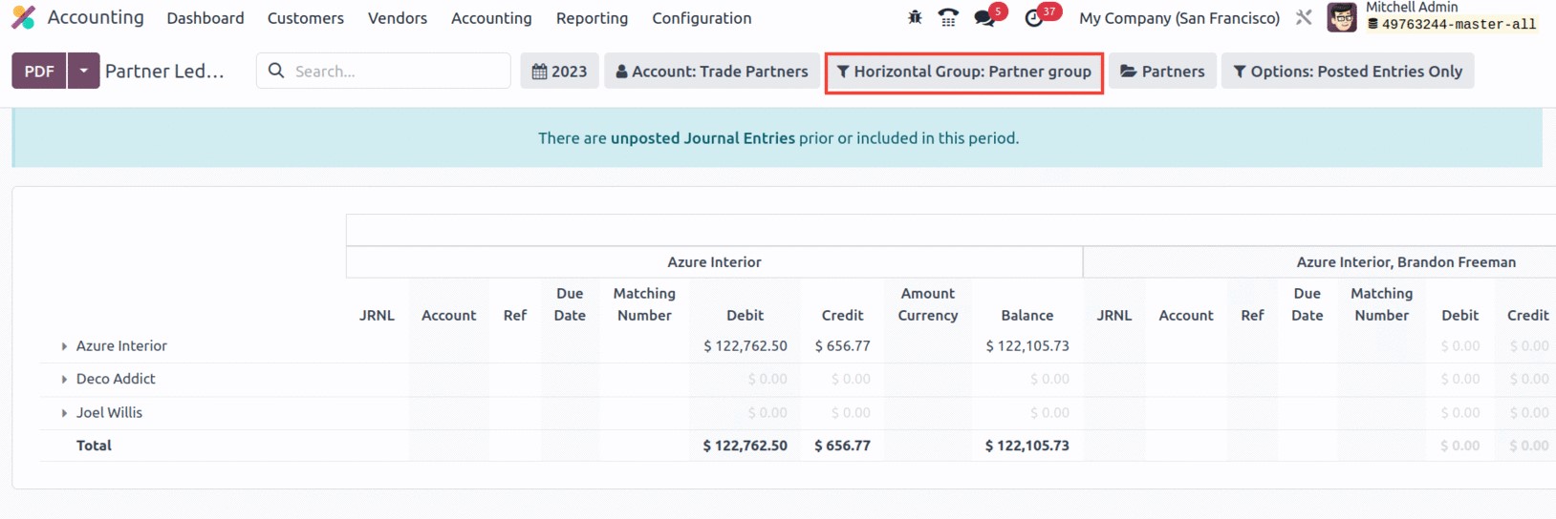Expand the Joel Willis row

point(64,413)
